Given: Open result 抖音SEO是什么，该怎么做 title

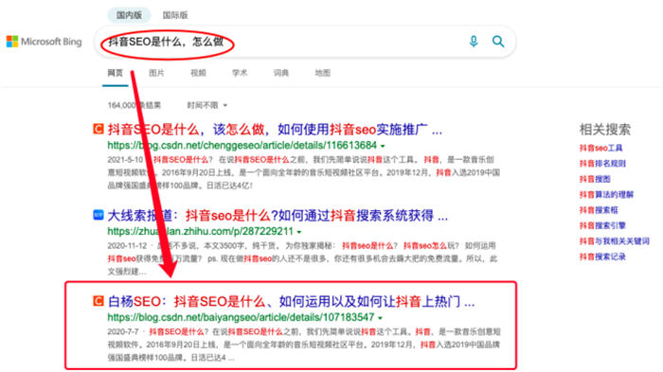Looking at the screenshot, I should pyautogui.click(x=275, y=130).
